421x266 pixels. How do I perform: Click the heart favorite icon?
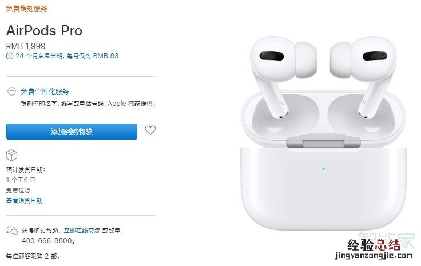tap(150, 130)
